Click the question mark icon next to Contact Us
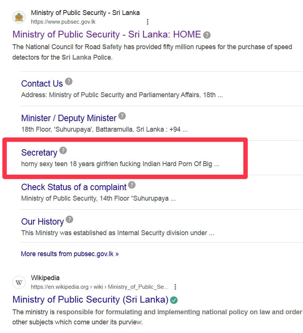This screenshot has width=303, height=333. pyautogui.click(x=69, y=81)
